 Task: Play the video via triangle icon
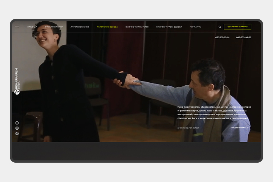248,128
